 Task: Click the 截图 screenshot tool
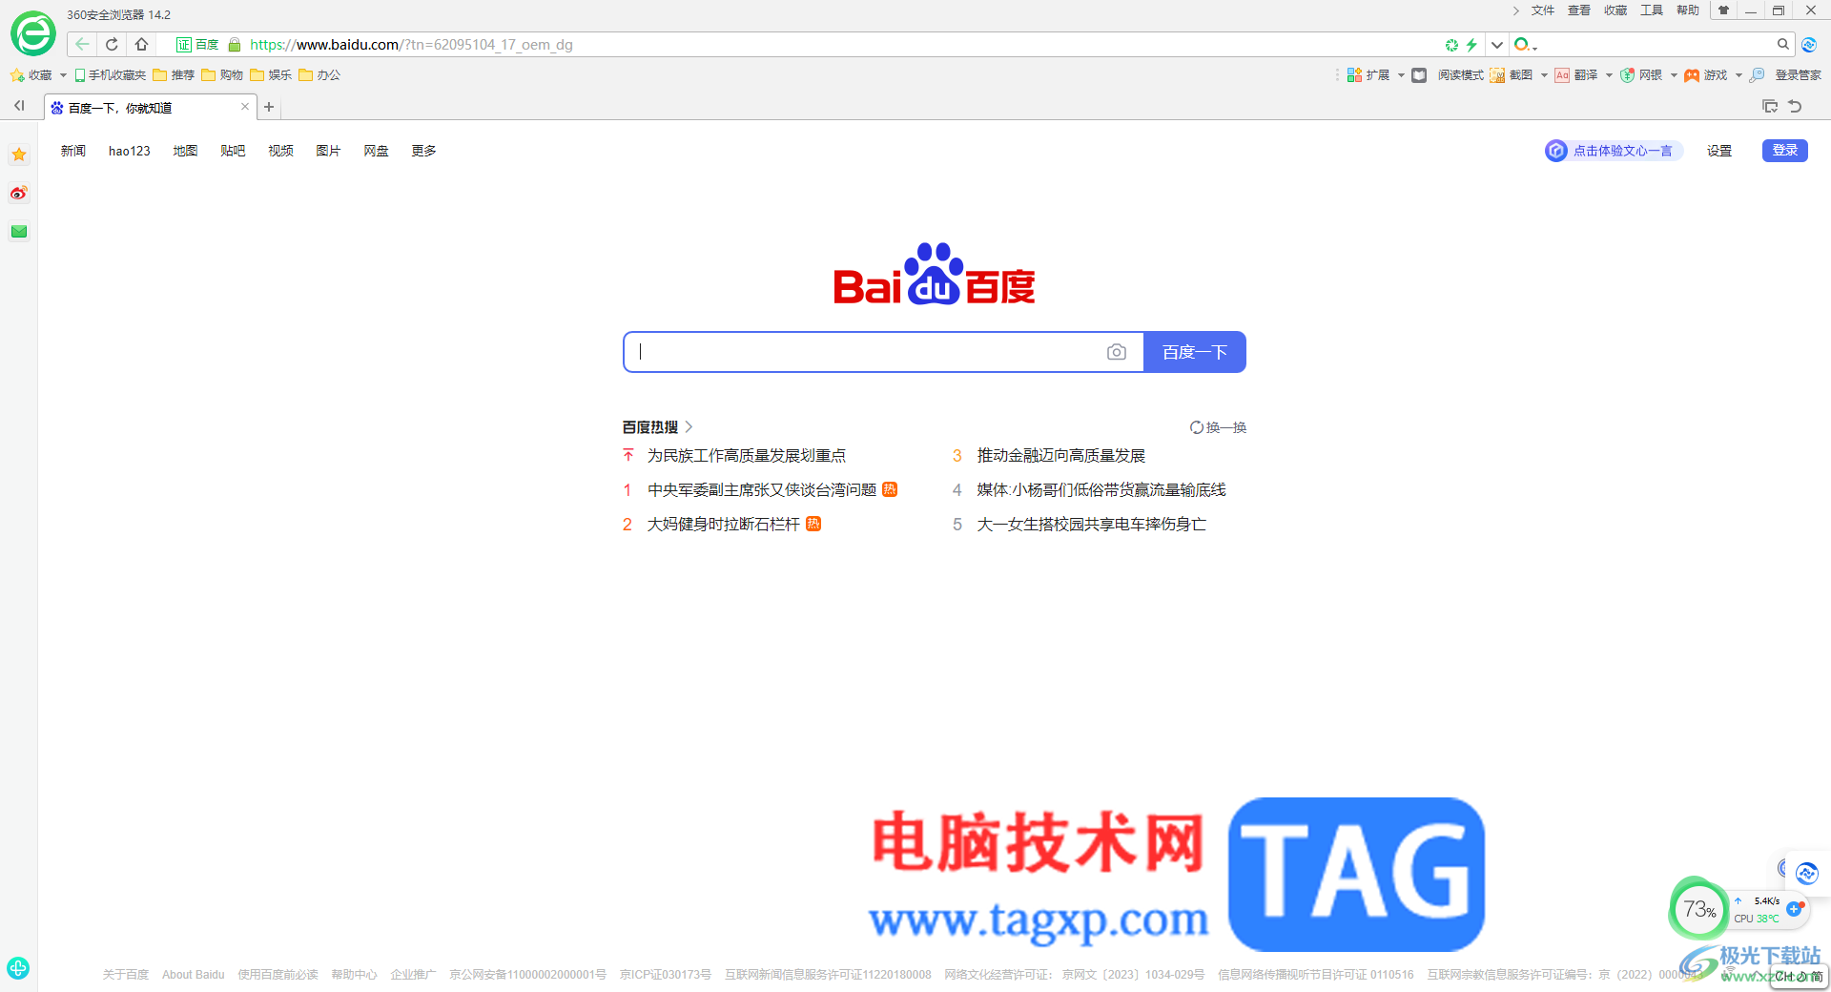pos(1512,75)
